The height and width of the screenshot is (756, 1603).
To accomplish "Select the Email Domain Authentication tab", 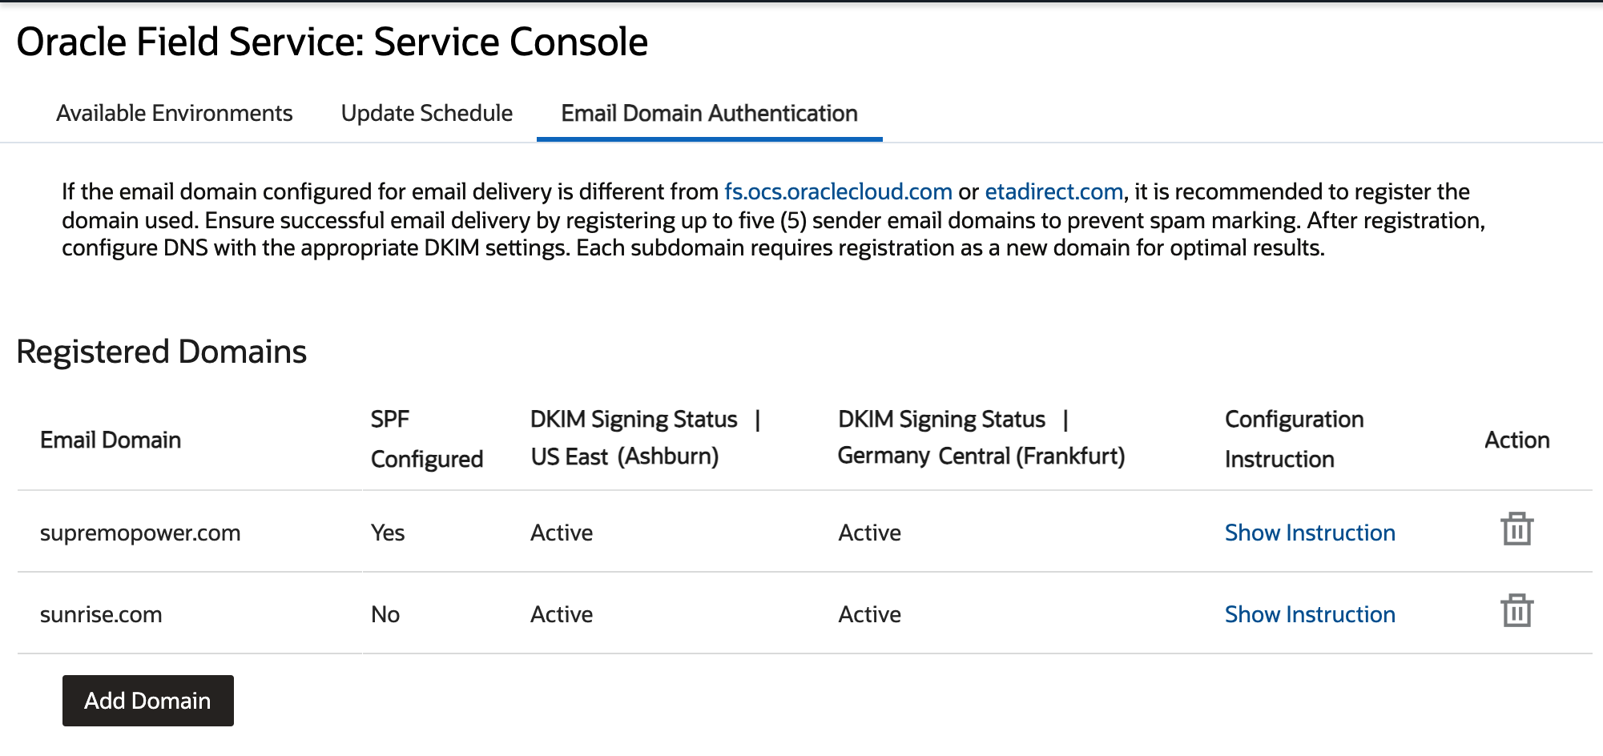I will pyautogui.click(x=710, y=113).
